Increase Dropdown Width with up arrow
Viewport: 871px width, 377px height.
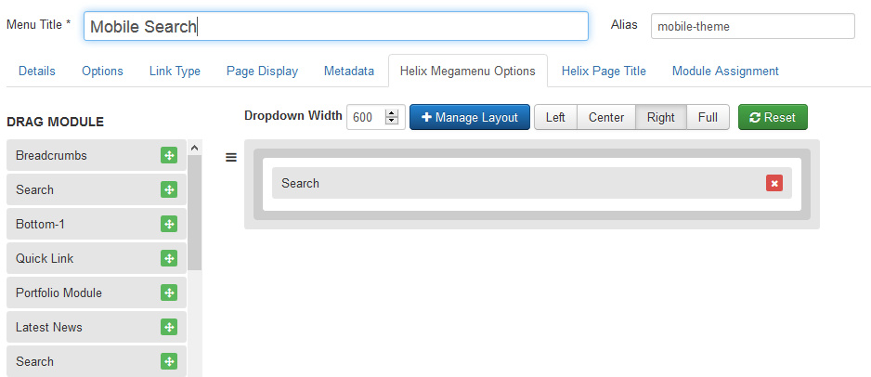click(392, 114)
